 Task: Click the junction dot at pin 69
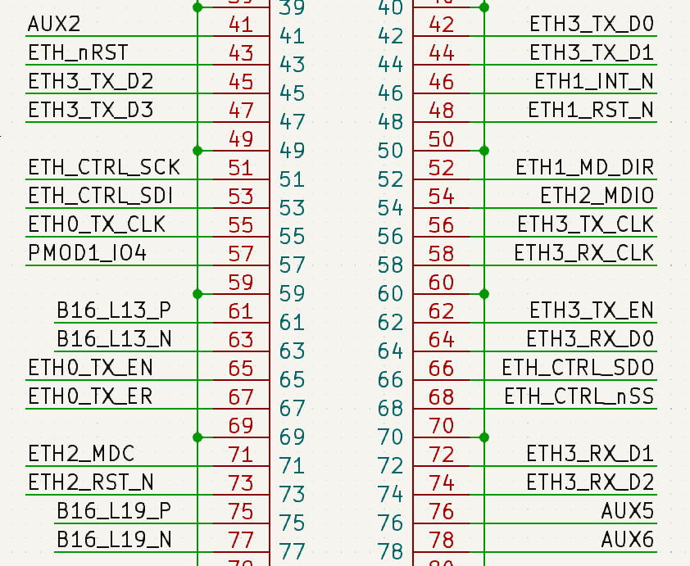[197, 437]
